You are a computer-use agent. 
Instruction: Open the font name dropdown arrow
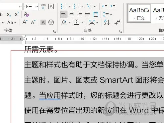click(20, 7)
